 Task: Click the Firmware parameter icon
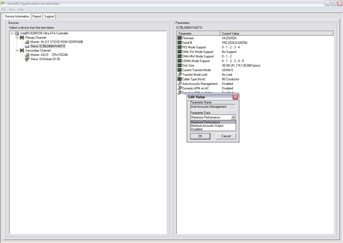tap(180, 38)
